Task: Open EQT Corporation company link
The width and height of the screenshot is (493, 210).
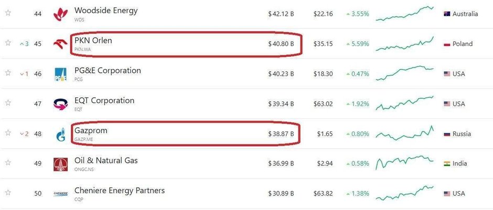Action: [104, 101]
